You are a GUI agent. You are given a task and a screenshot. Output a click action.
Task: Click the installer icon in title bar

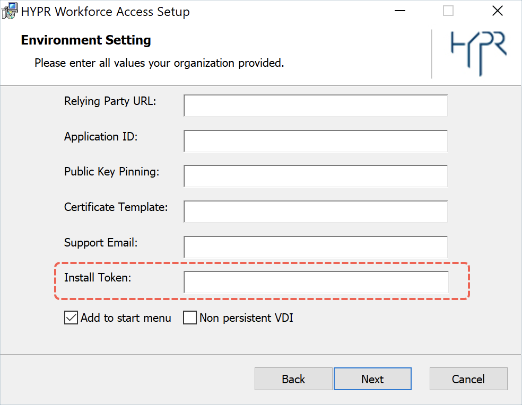tap(10, 11)
